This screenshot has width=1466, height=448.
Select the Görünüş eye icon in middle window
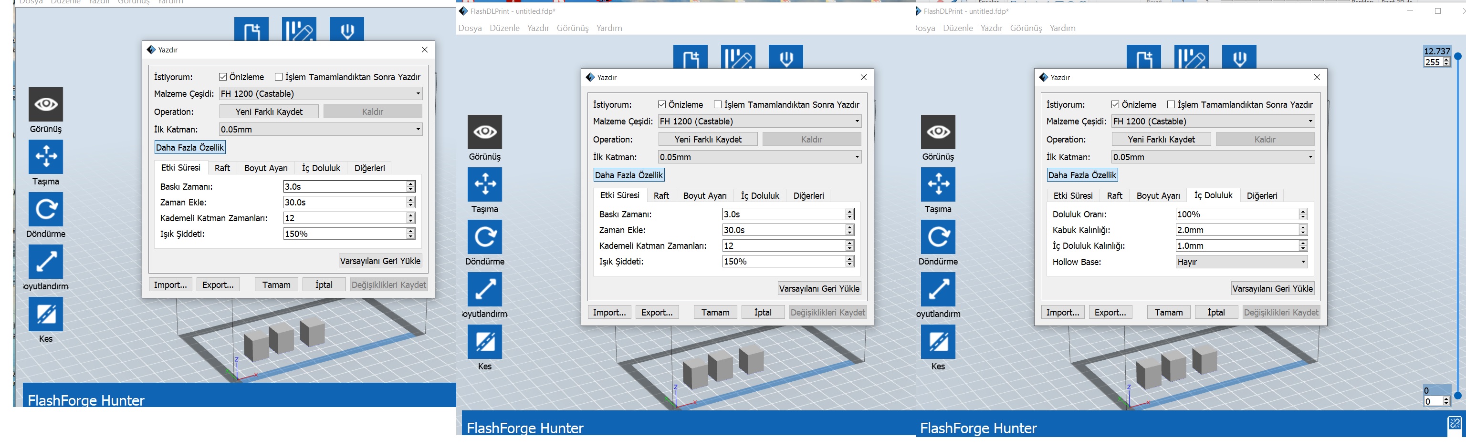(x=485, y=132)
